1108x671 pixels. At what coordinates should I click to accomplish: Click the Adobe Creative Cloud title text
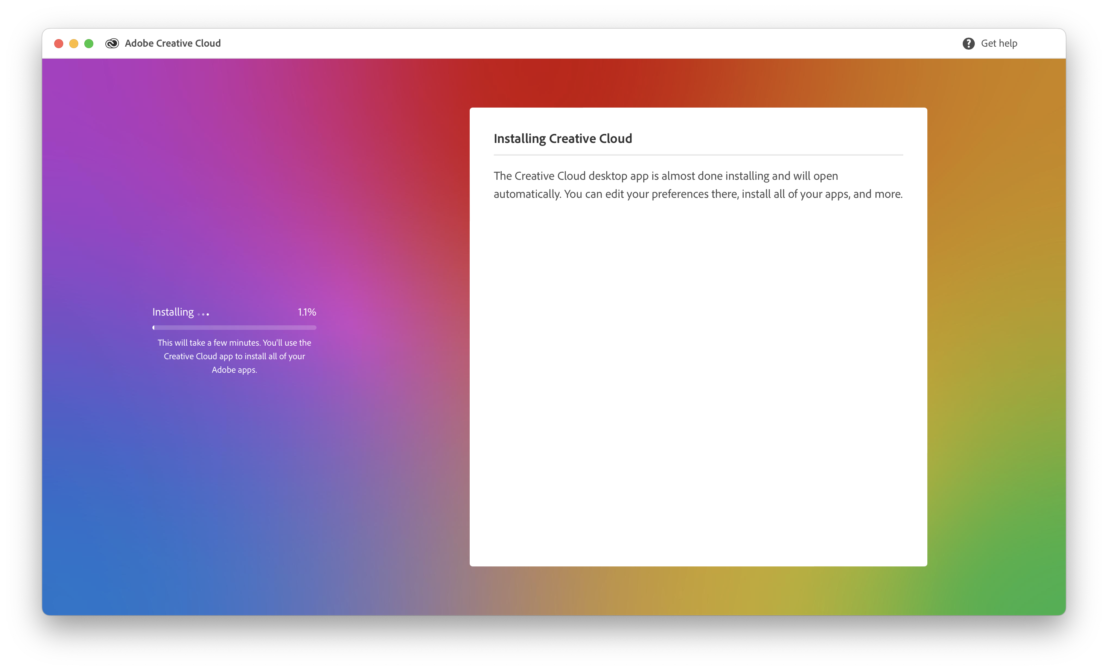(173, 43)
